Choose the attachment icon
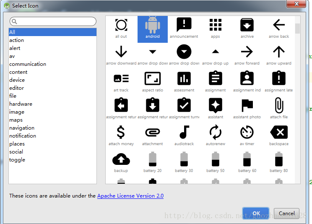This screenshot has height=224, width=312. (x=153, y=132)
